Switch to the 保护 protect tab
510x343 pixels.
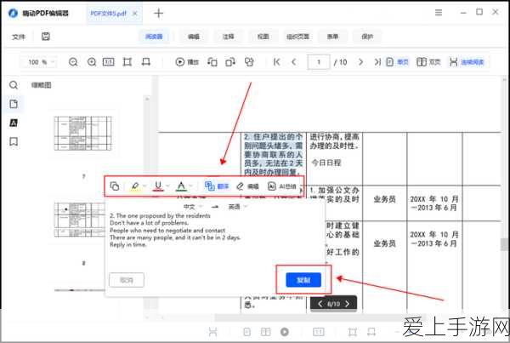click(x=367, y=37)
